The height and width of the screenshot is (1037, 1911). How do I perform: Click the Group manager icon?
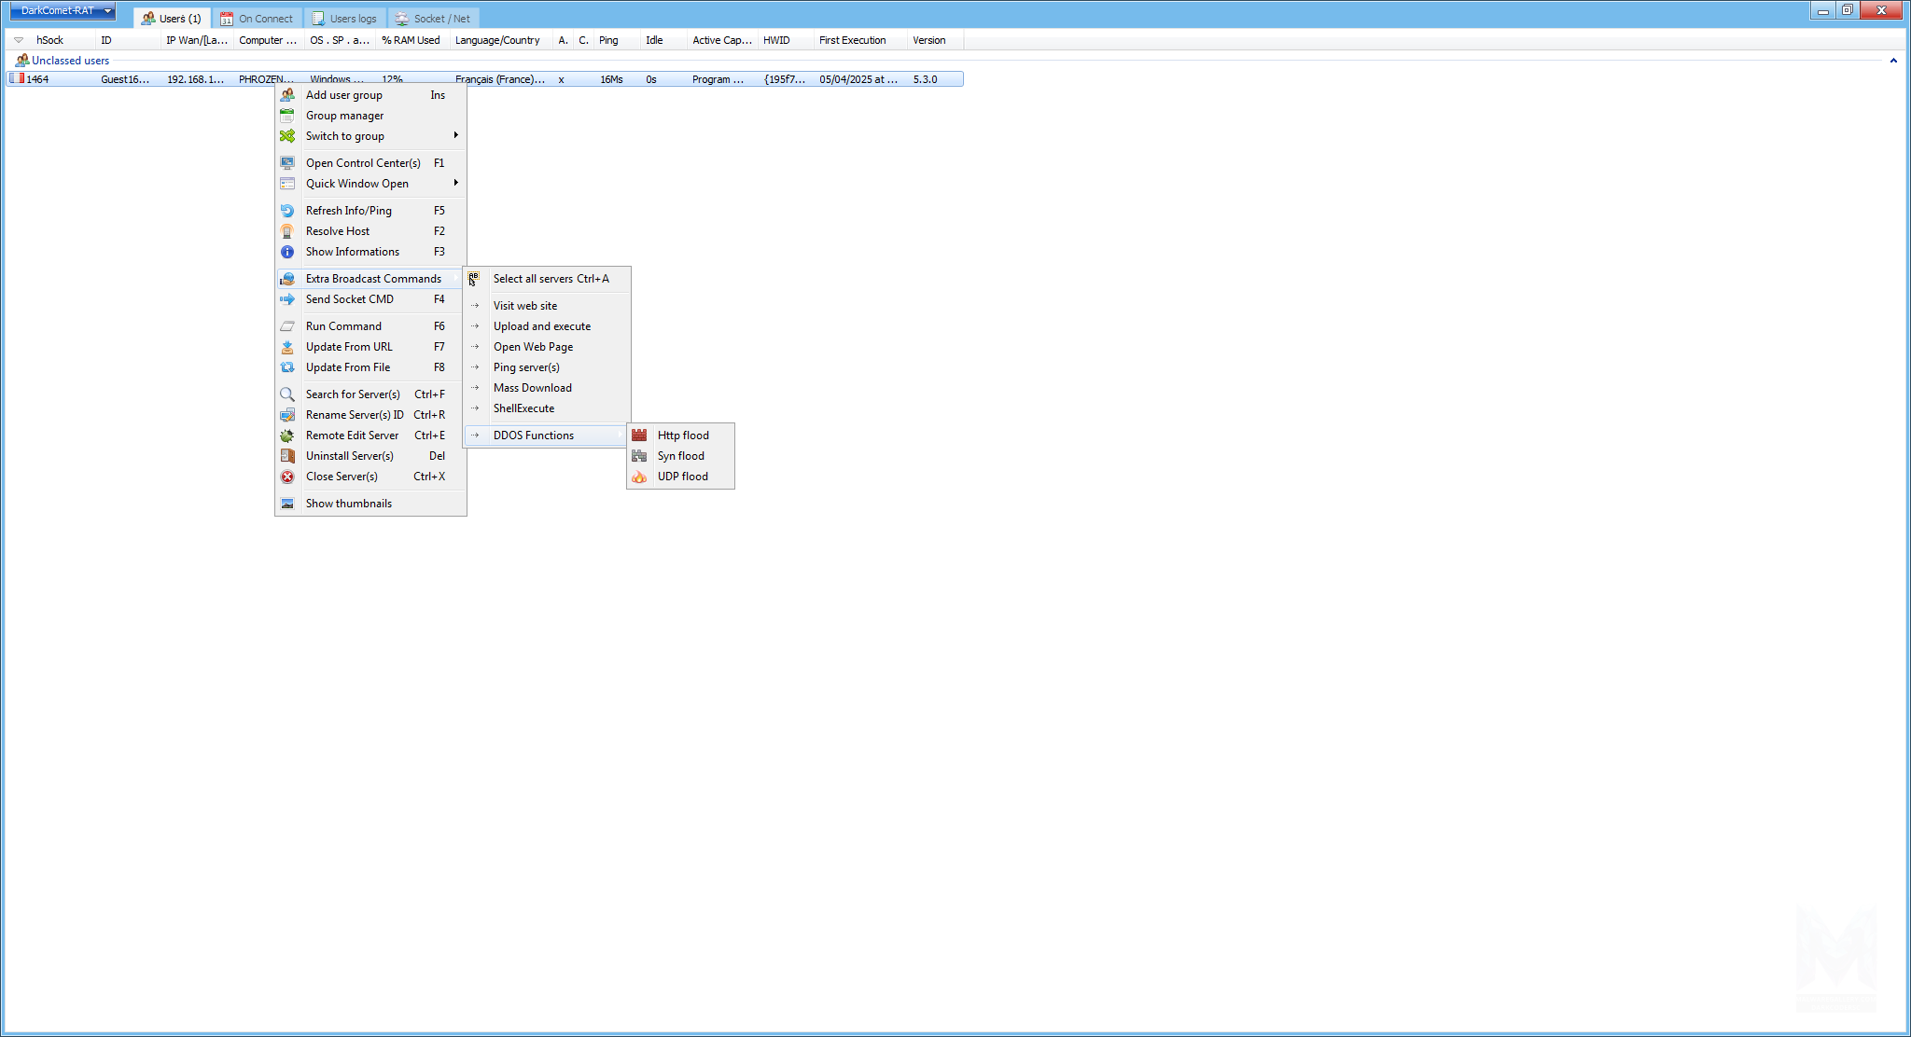[x=287, y=116]
